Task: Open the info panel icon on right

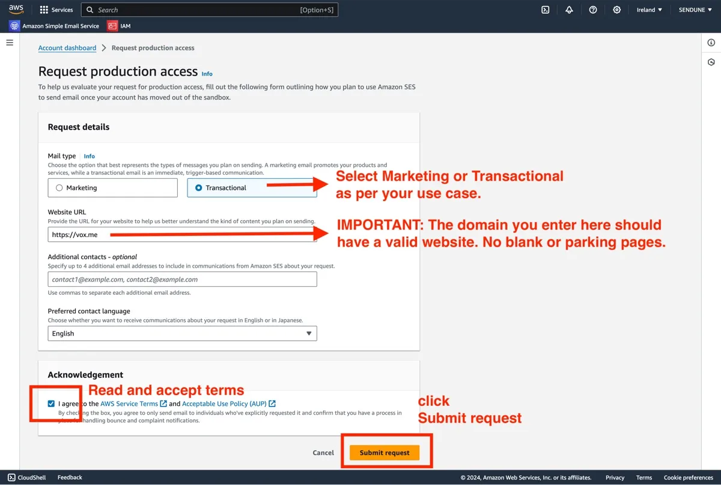Action: [711, 43]
